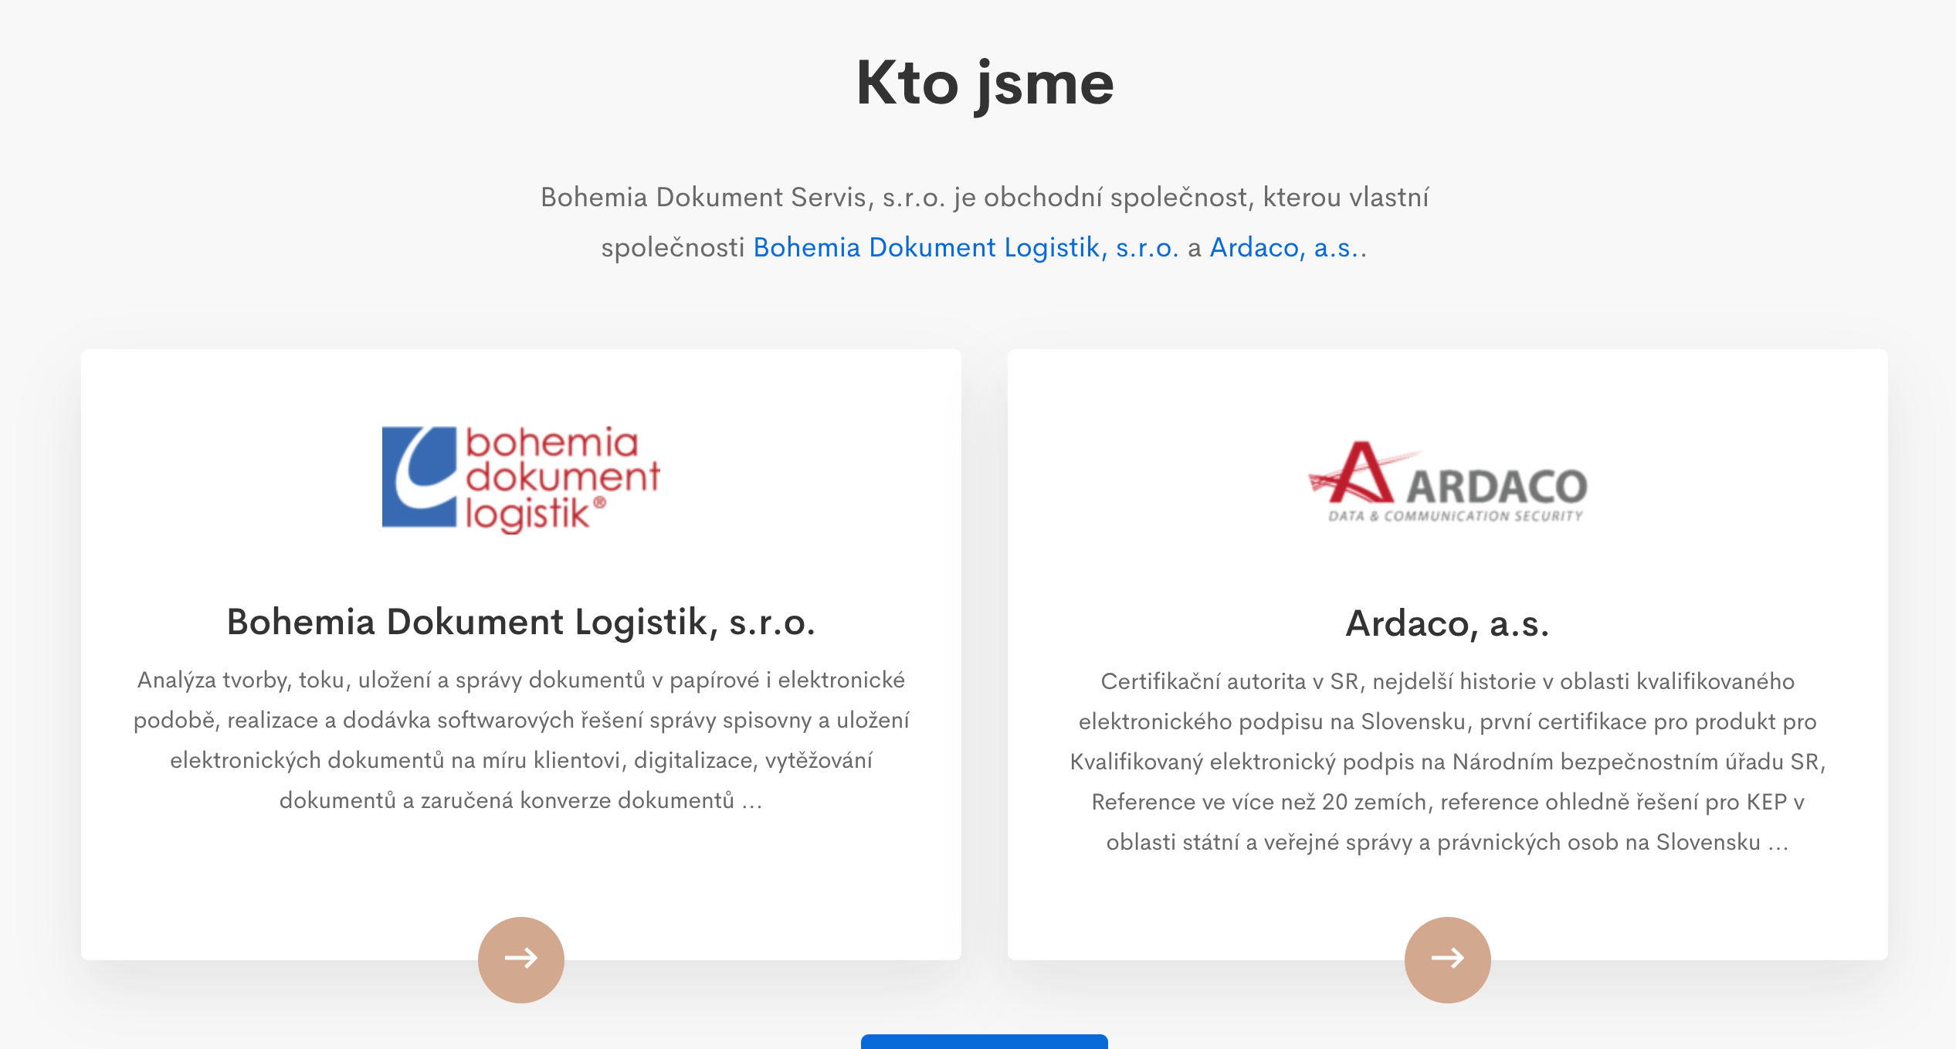Click the 'Bohemia Dokument Logistik, s.r.o.' card heading
This screenshot has height=1049, width=1956.
pos(520,622)
